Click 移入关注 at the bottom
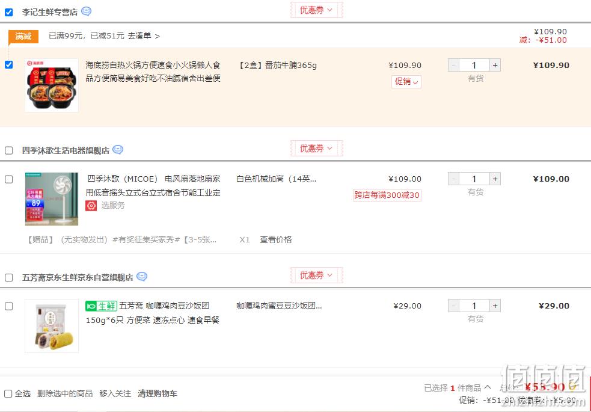Image resolution: width=591 pixels, height=412 pixels. coord(115,393)
